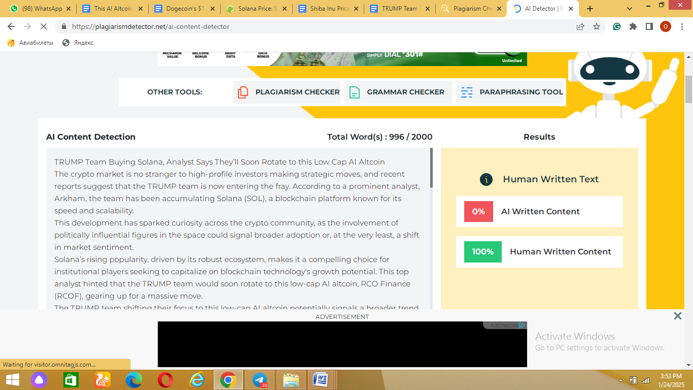Click the text area scrollbar thumb
The width and height of the screenshot is (693, 390).
(432, 168)
